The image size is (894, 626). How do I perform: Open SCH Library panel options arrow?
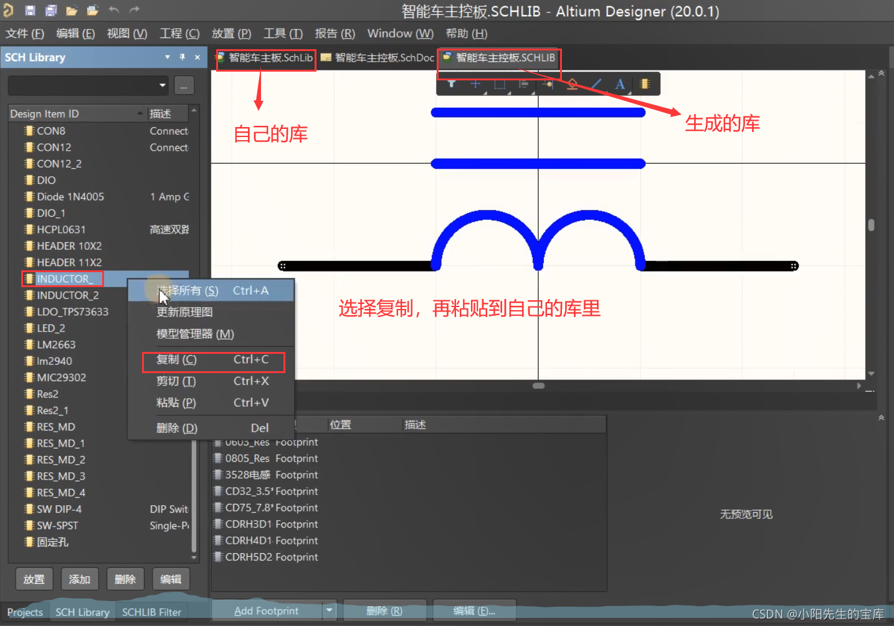167,57
